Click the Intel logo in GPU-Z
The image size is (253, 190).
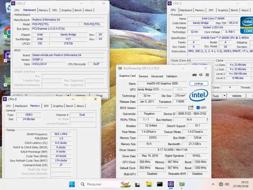click(199, 95)
